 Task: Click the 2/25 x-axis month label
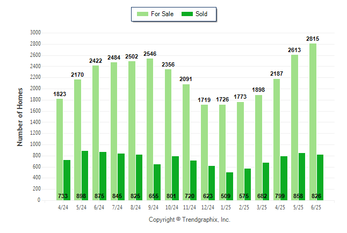point(244,207)
